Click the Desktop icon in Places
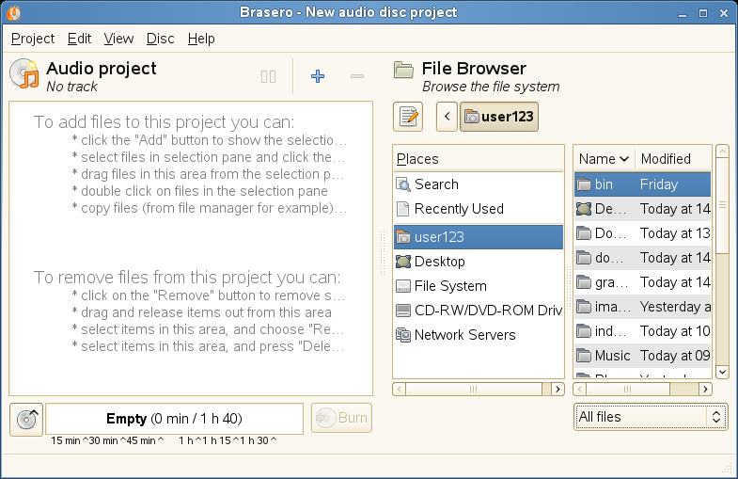The width and height of the screenshot is (738, 479). coord(403,262)
